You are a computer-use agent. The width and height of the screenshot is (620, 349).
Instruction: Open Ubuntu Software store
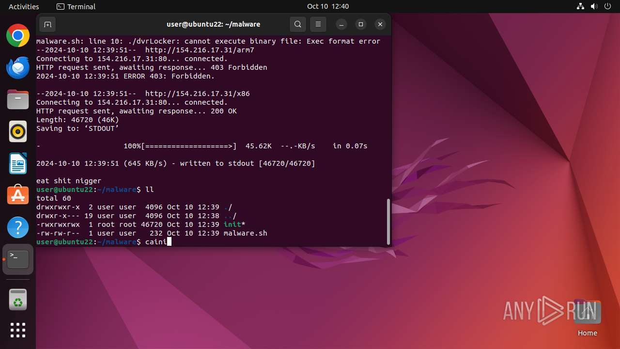18,195
